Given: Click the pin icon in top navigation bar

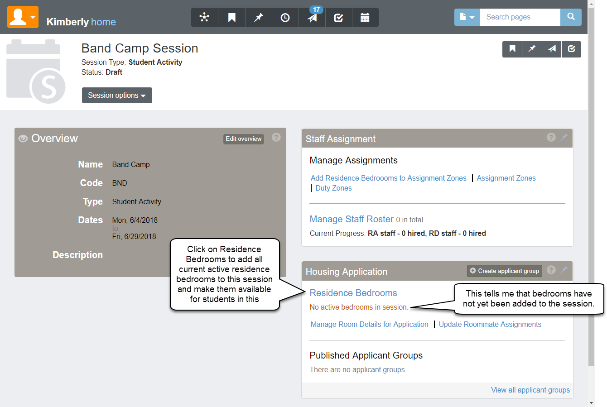Looking at the screenshot, I should point(258,18).
